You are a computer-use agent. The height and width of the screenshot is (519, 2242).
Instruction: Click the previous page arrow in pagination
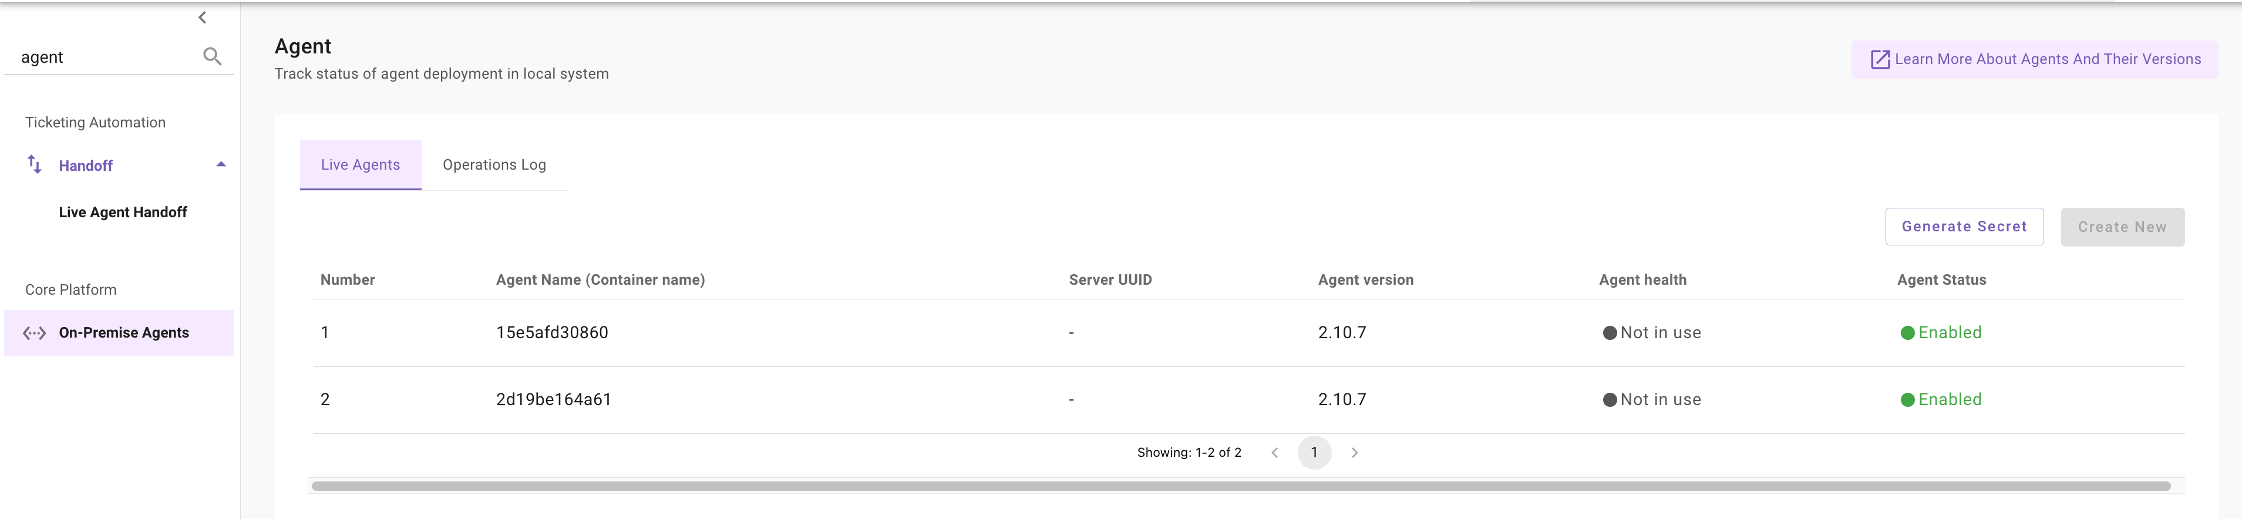[x=1275, y=452]
